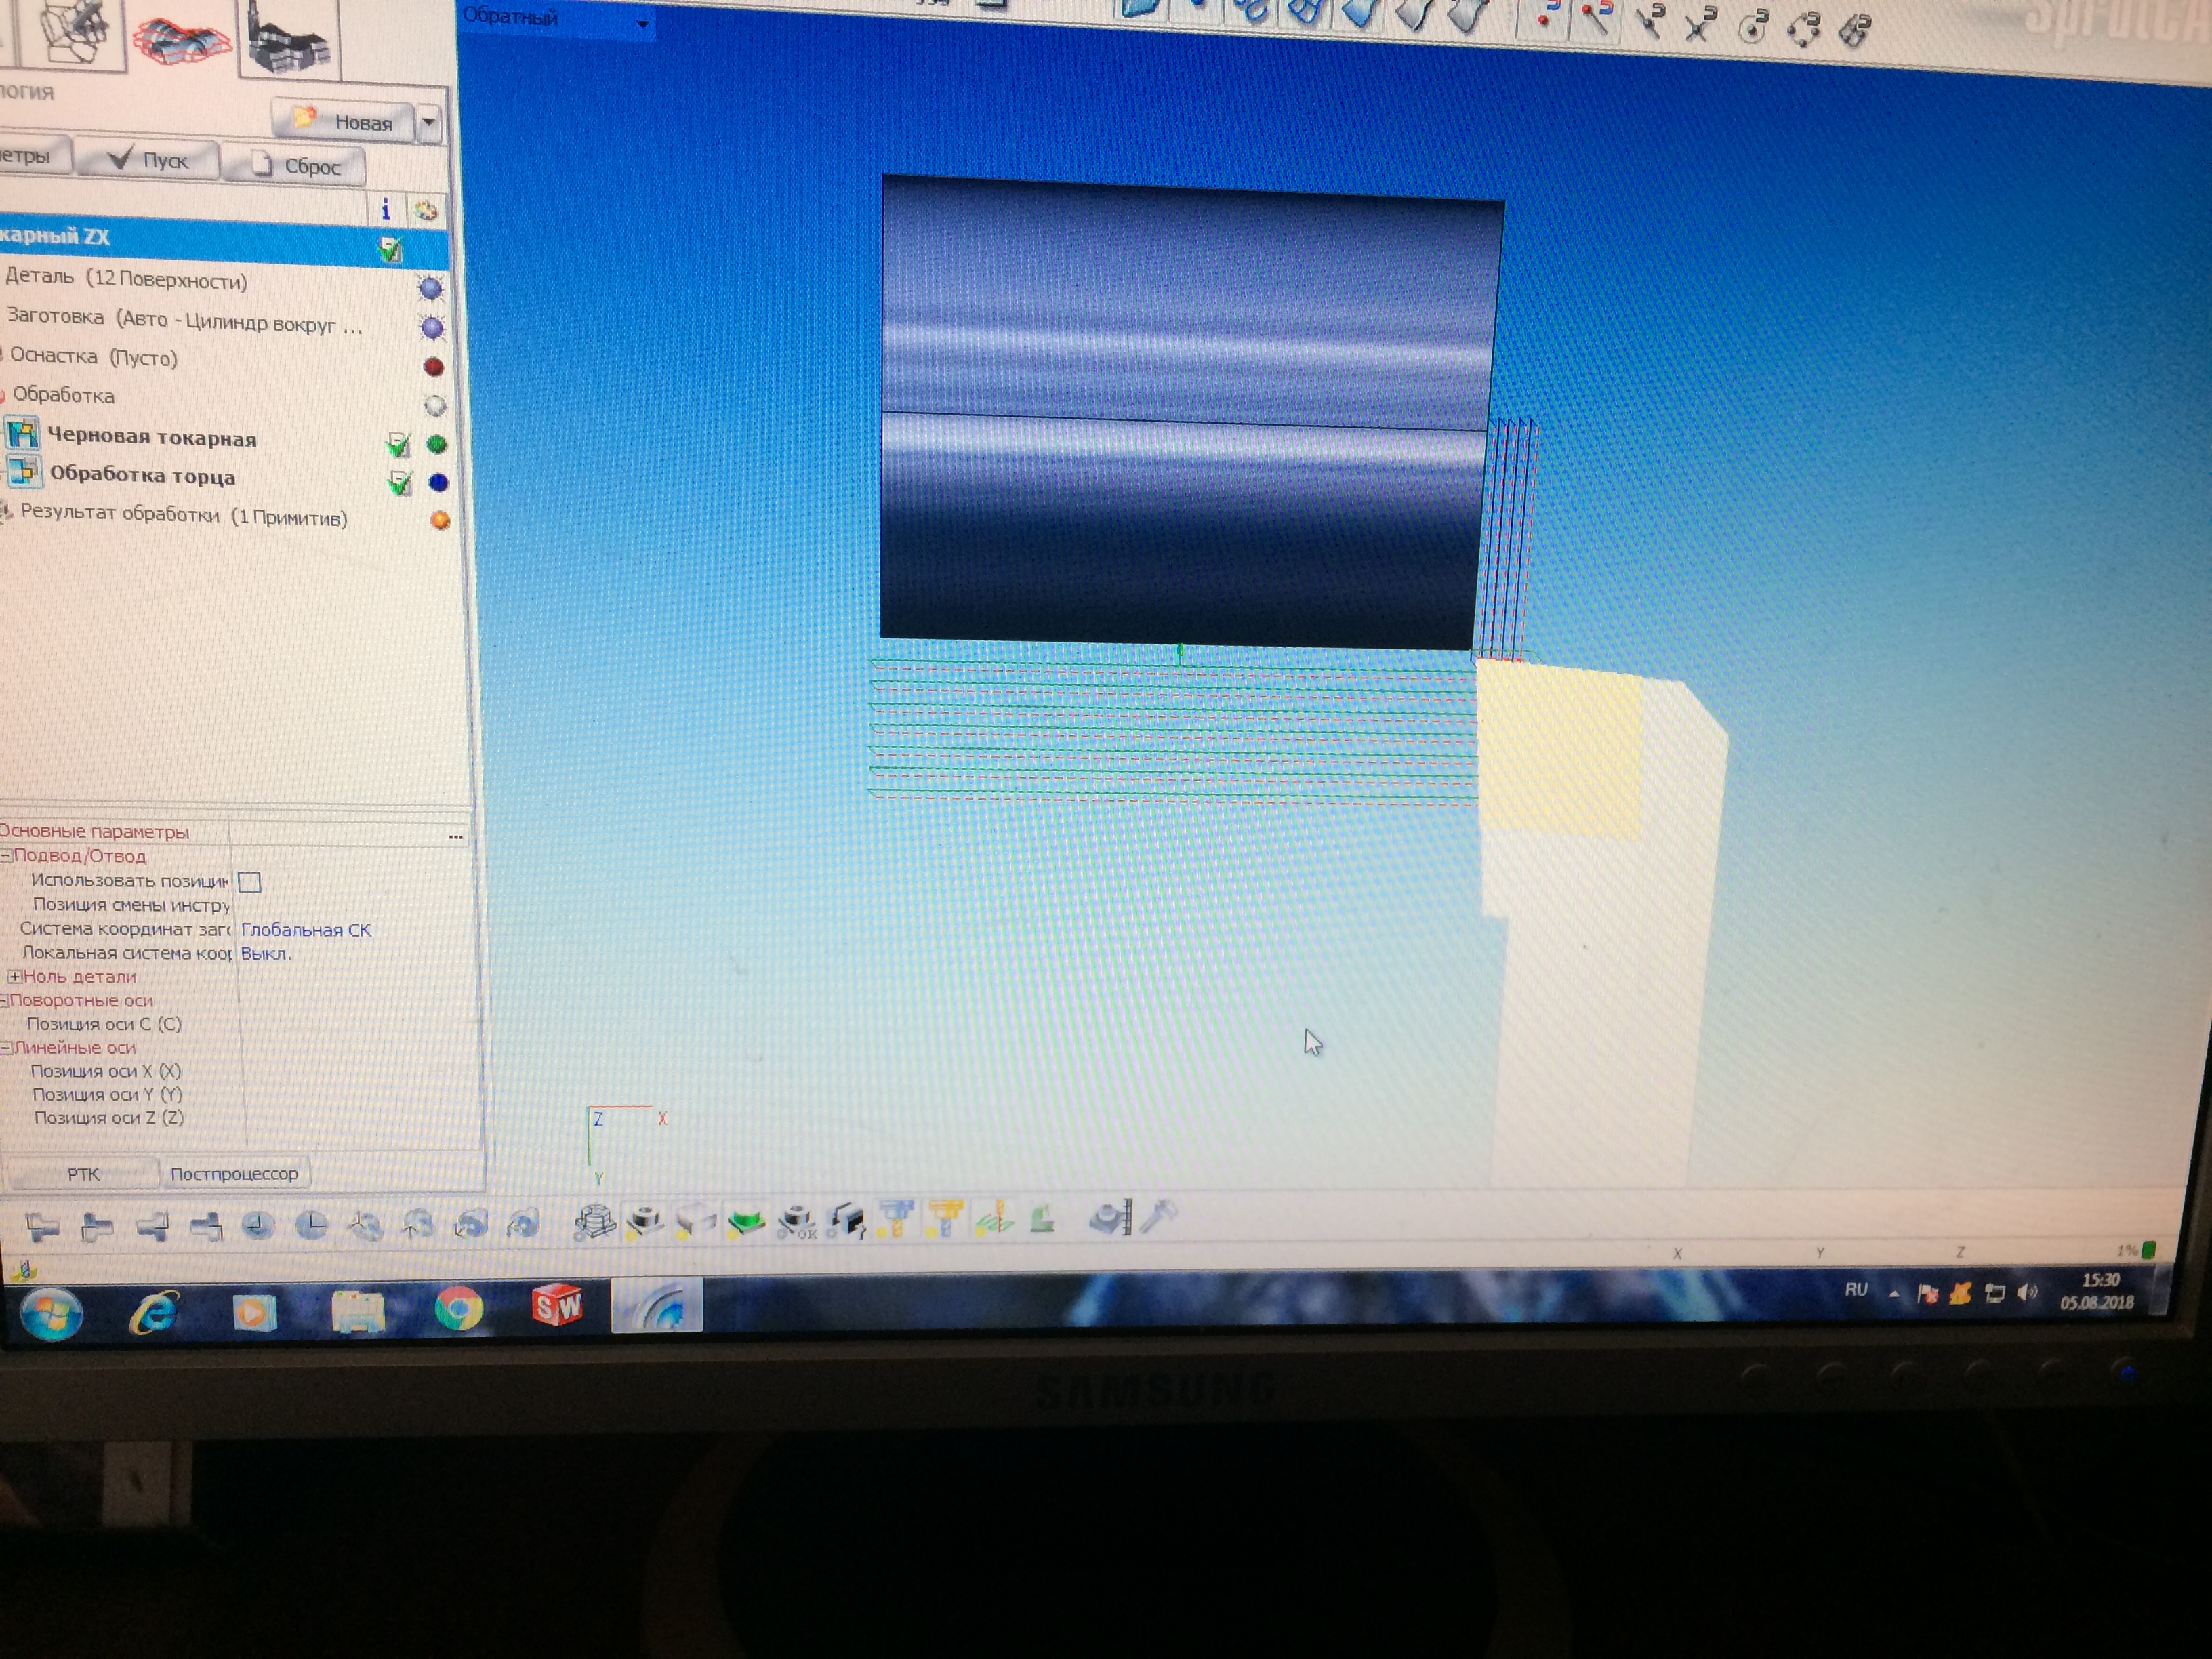Launch SolidWorks from the taskbar
The height and width of the screenshot is (1659, 2212).
click(x=557, y=1306)
